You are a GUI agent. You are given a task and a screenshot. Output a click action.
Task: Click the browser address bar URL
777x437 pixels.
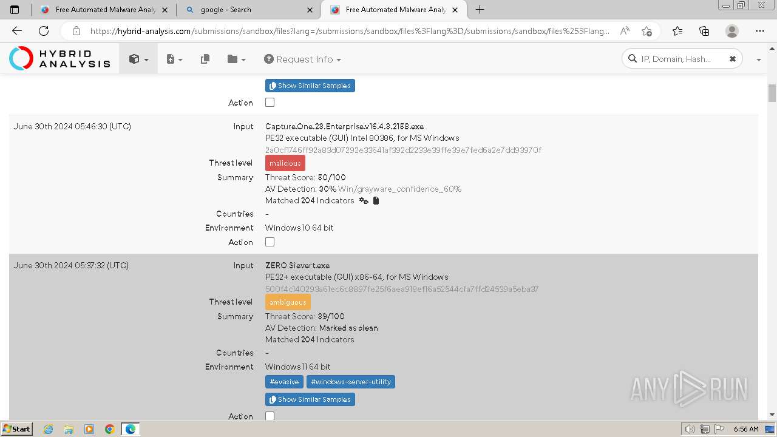349,31
